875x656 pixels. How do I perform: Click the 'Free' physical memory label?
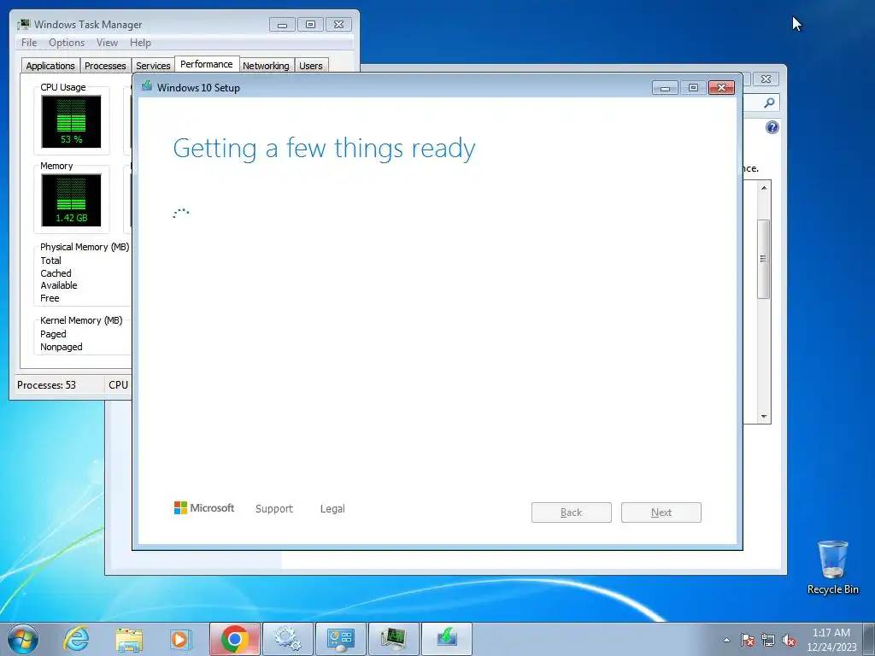(50, 298)
